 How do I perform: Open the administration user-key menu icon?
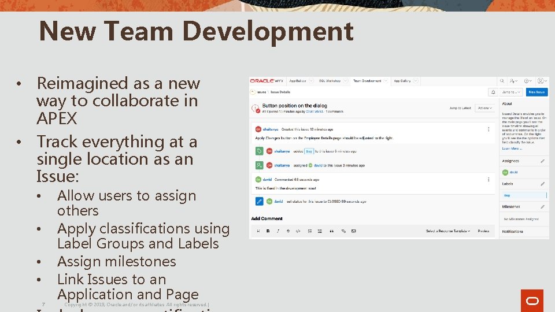(513, 81)
